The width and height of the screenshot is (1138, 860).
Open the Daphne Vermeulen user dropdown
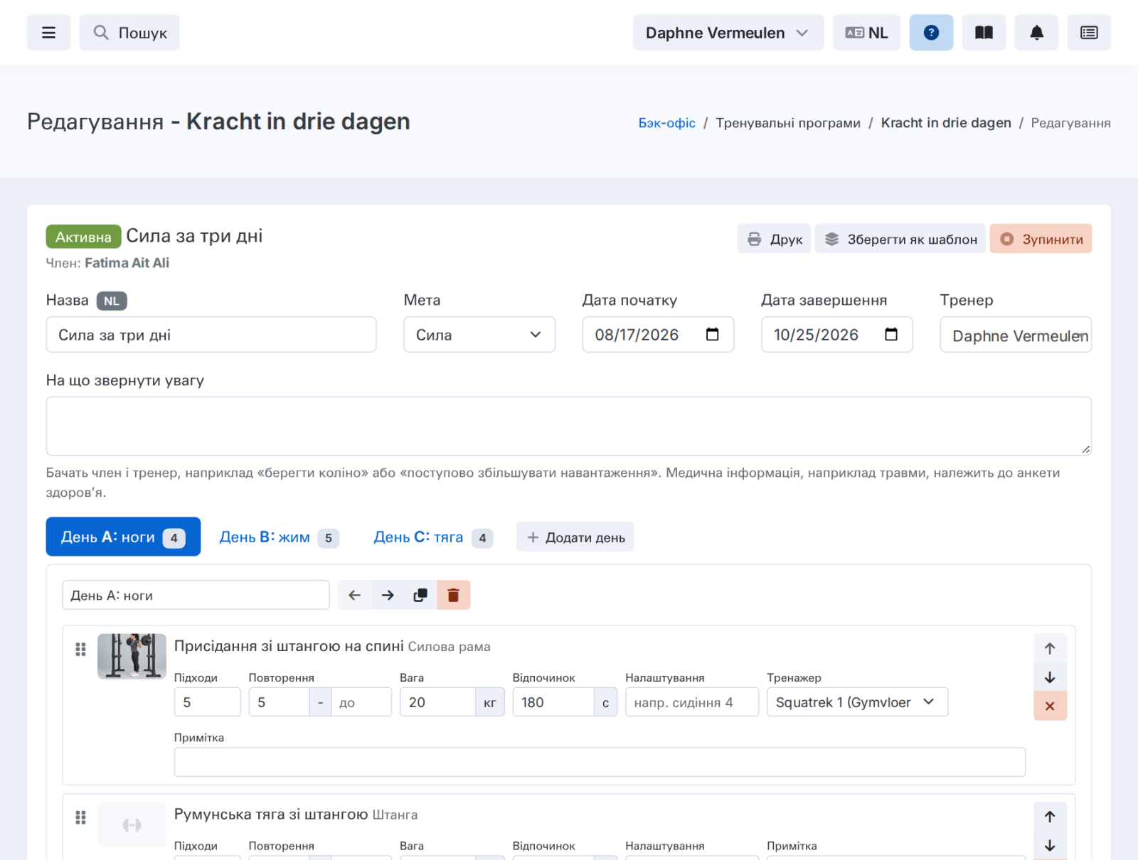coord(728,33)
